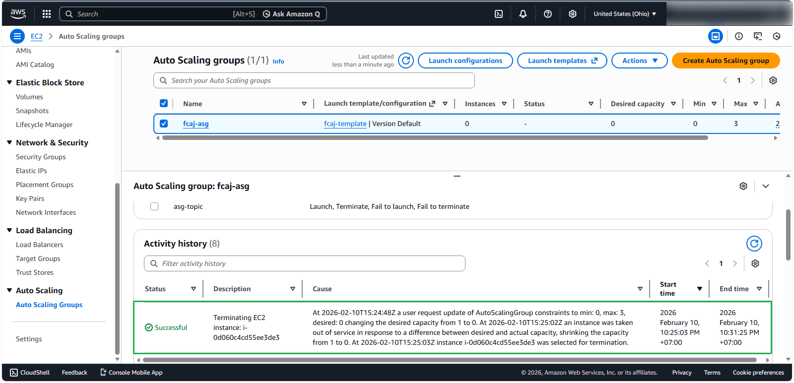Screen dimensions: 794x383
Task: Collapse the Elastic Block Store section
Action: tap(9, 82)
